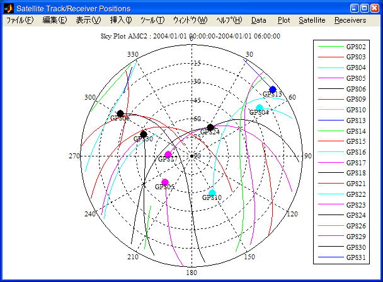Open the Satellite menu
Image resolution: width=383 pixels, height=282 pixels.
pos(312,20)
